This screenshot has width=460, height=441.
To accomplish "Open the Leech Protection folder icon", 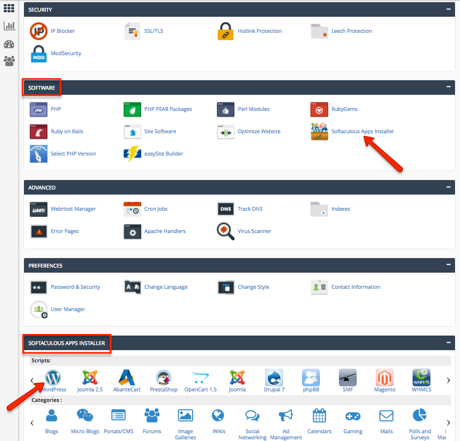I will [319, 31].
